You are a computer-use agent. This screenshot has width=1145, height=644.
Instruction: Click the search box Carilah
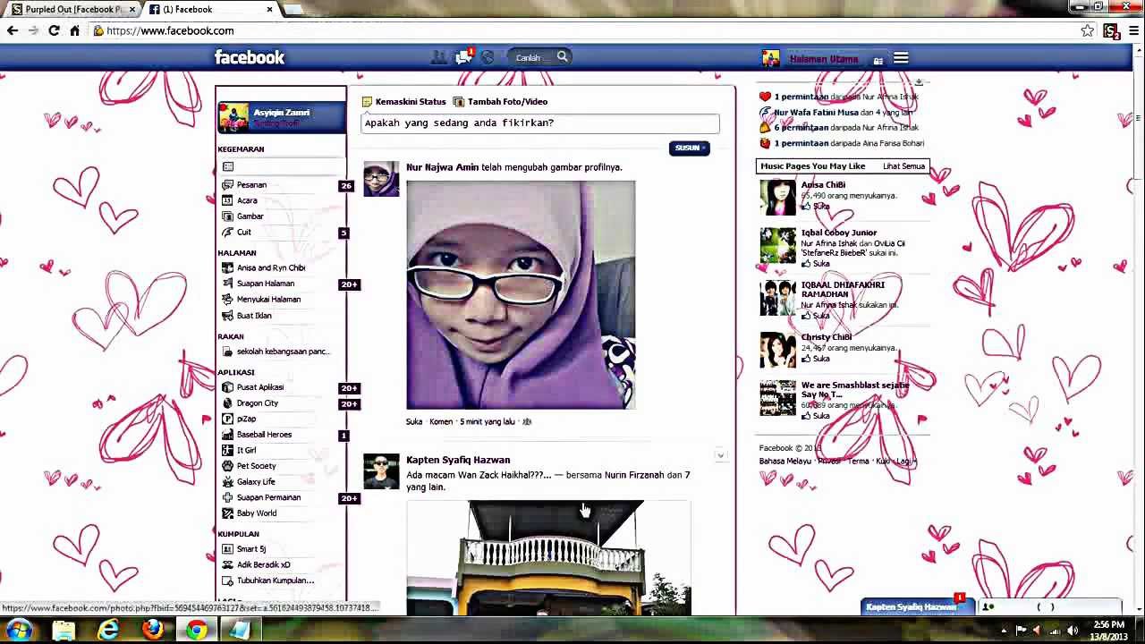(533, 57)
